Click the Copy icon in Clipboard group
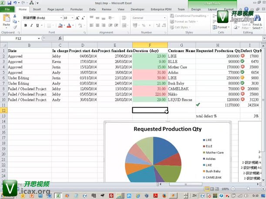This screenshot has height=199, width=266. (15, 21)
